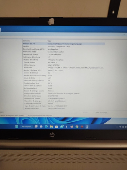Launch Firefox from the taskbar
The height and width of the screenshot is (170, 127).
coord(72,126)
